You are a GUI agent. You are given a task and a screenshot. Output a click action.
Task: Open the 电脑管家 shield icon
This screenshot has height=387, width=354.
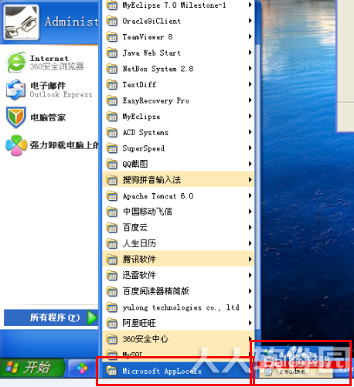[x=16, y=117]
